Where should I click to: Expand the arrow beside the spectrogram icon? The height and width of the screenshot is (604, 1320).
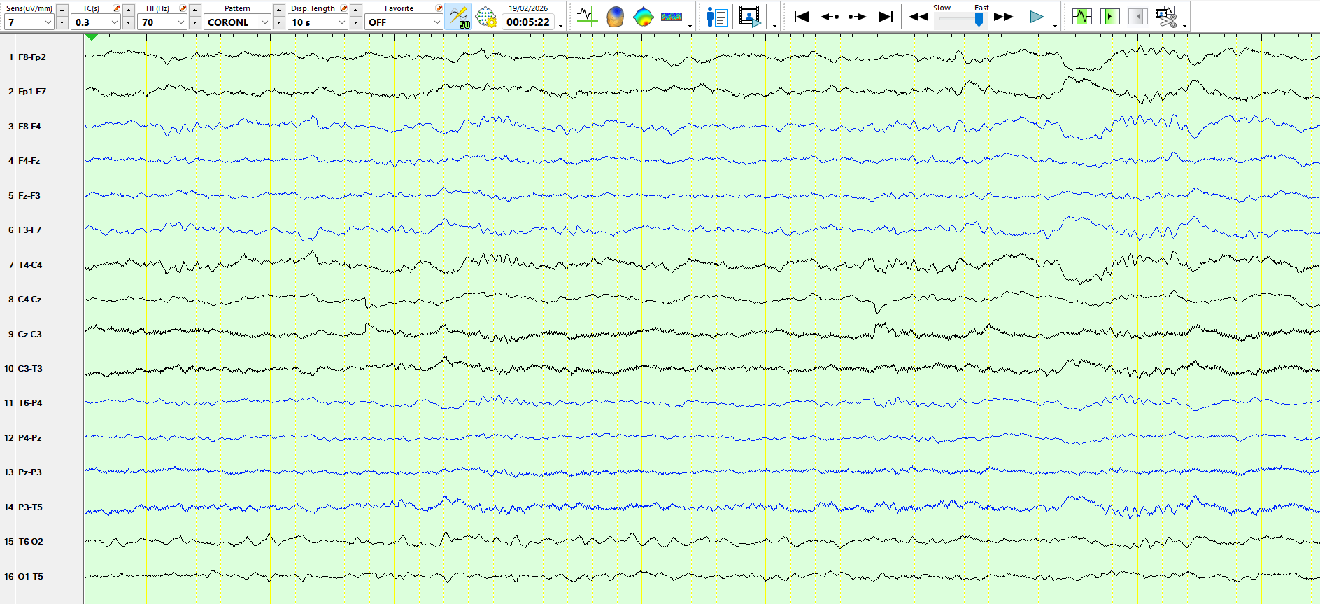(x=690, y=26)
